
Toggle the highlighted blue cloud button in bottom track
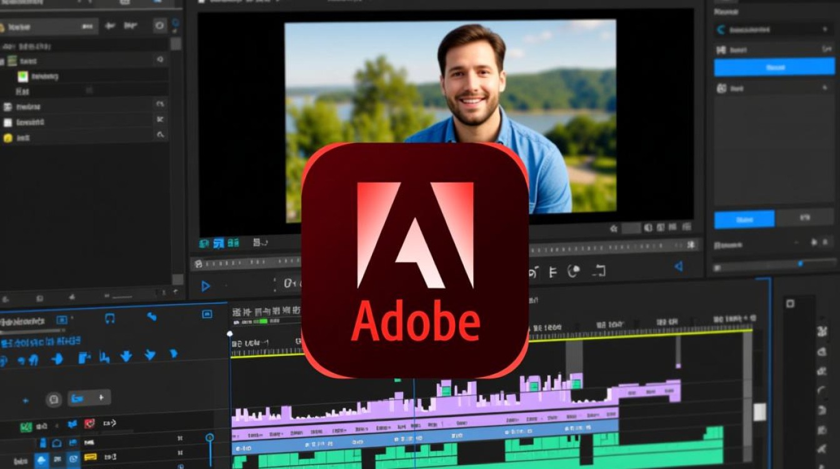(x=42, y=460)
